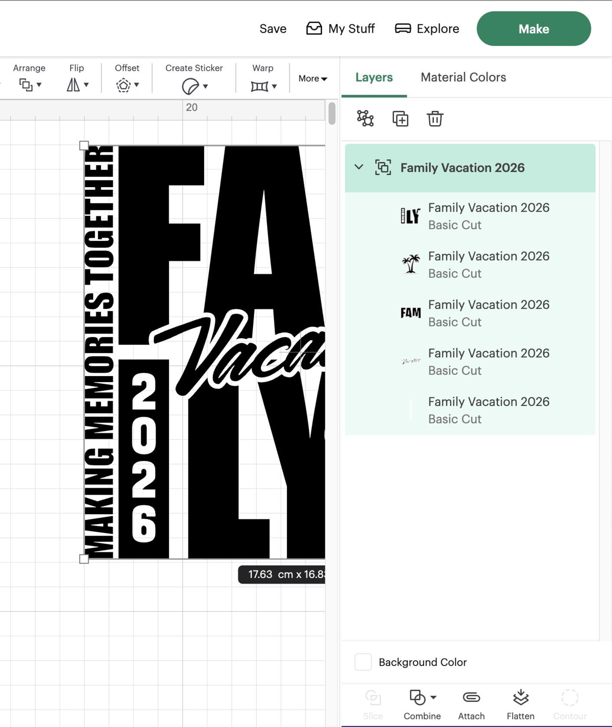This screenshot has width=612, height=727.
Task: Open the Flip dropdown arrow
Action: click(x=86, y=85)
